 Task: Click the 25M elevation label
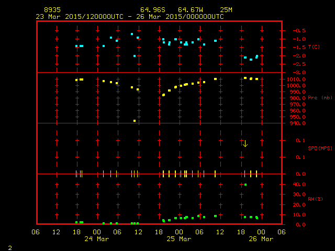tap(227, 10)
